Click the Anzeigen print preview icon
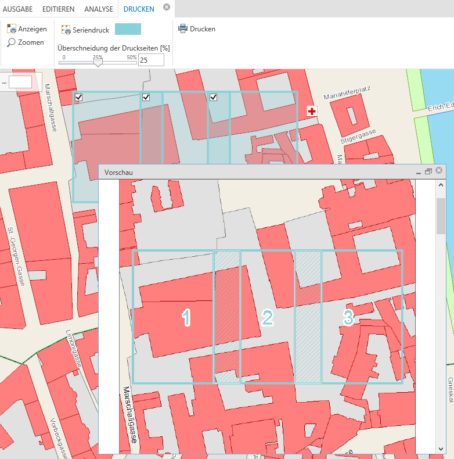Viewport: 454px width, 459px height. 12,29
